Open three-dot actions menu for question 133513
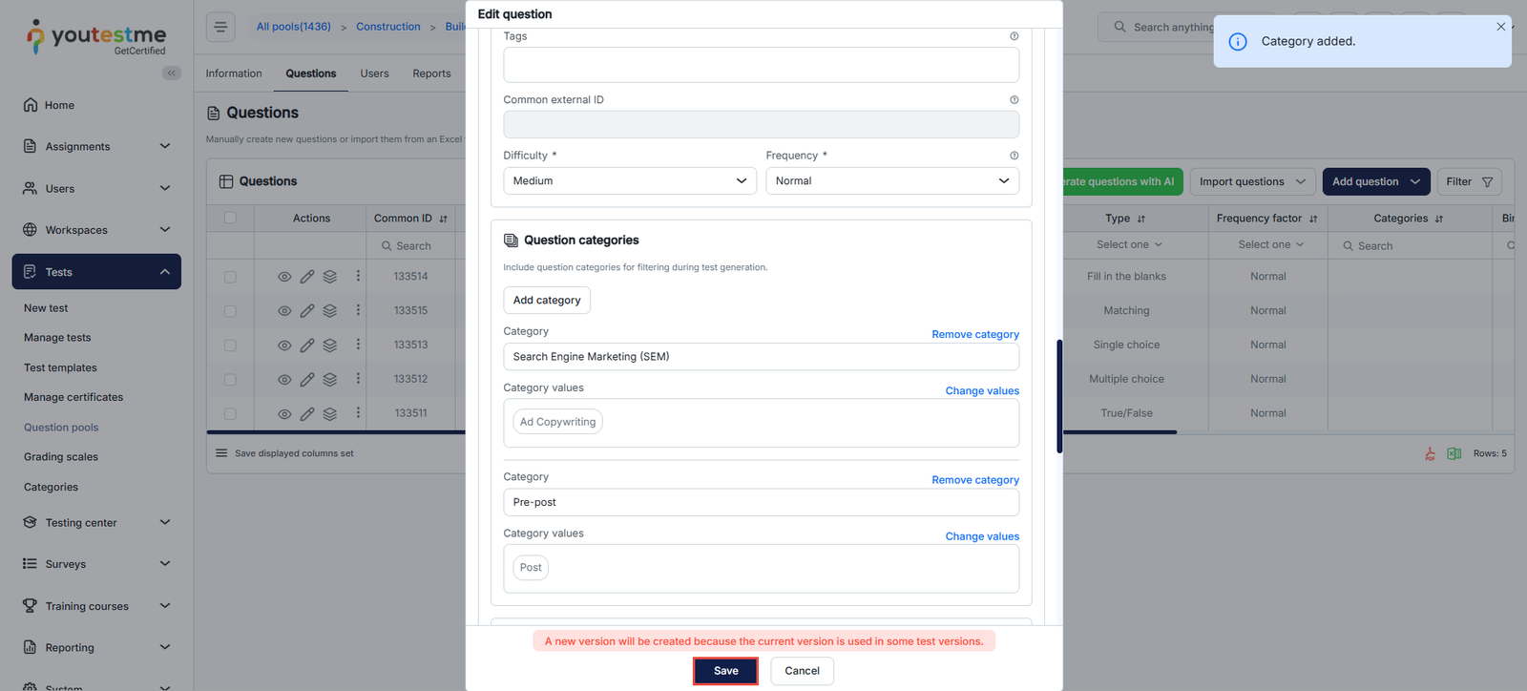1527x691 pixels. click(358, 345)
